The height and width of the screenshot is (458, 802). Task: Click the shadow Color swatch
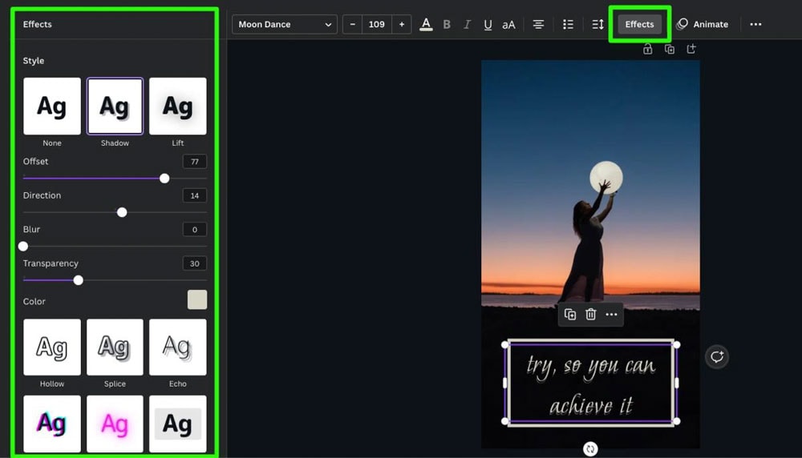196,300
